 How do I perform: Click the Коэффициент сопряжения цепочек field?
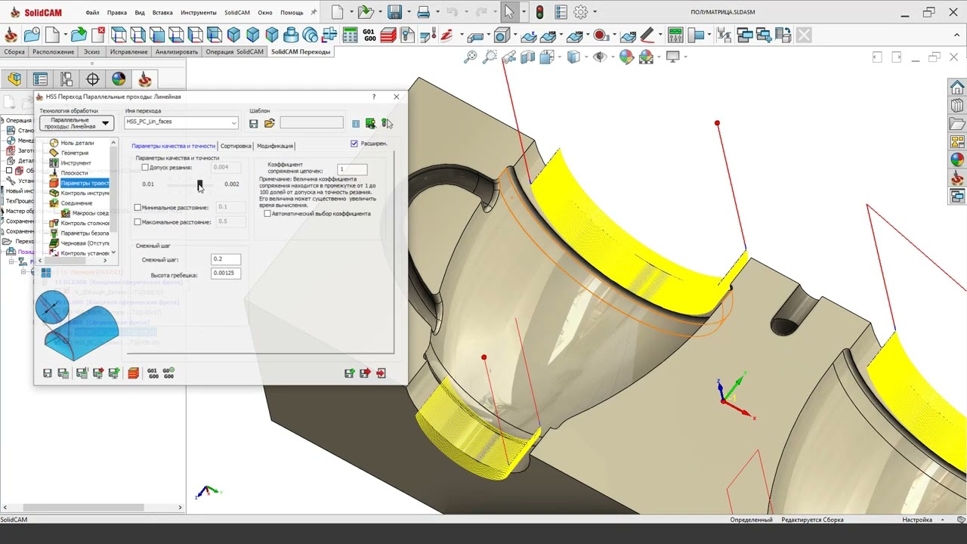[353, 169]
